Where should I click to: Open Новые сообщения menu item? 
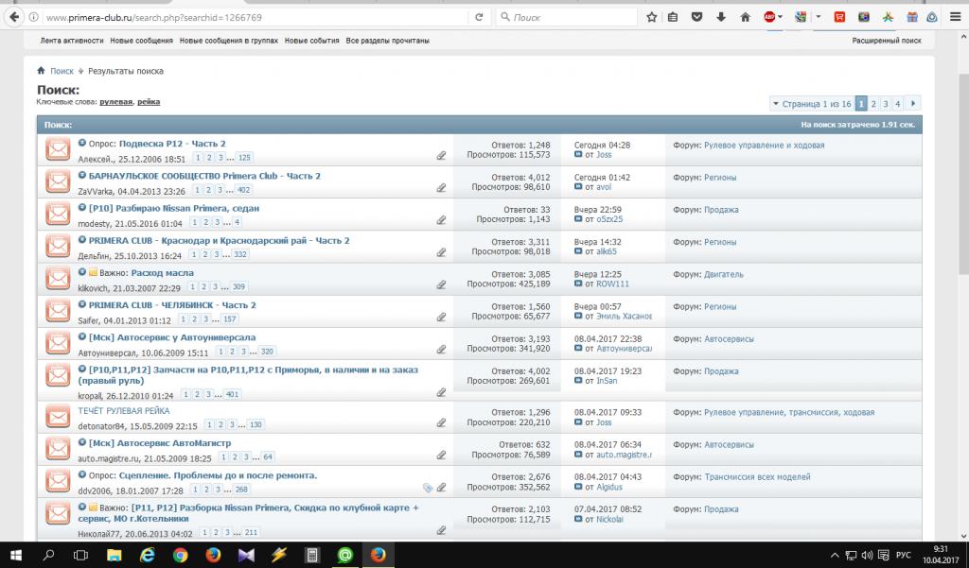point(142,41)
